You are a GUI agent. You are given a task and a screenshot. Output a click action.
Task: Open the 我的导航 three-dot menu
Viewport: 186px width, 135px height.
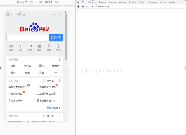[59, 60]
